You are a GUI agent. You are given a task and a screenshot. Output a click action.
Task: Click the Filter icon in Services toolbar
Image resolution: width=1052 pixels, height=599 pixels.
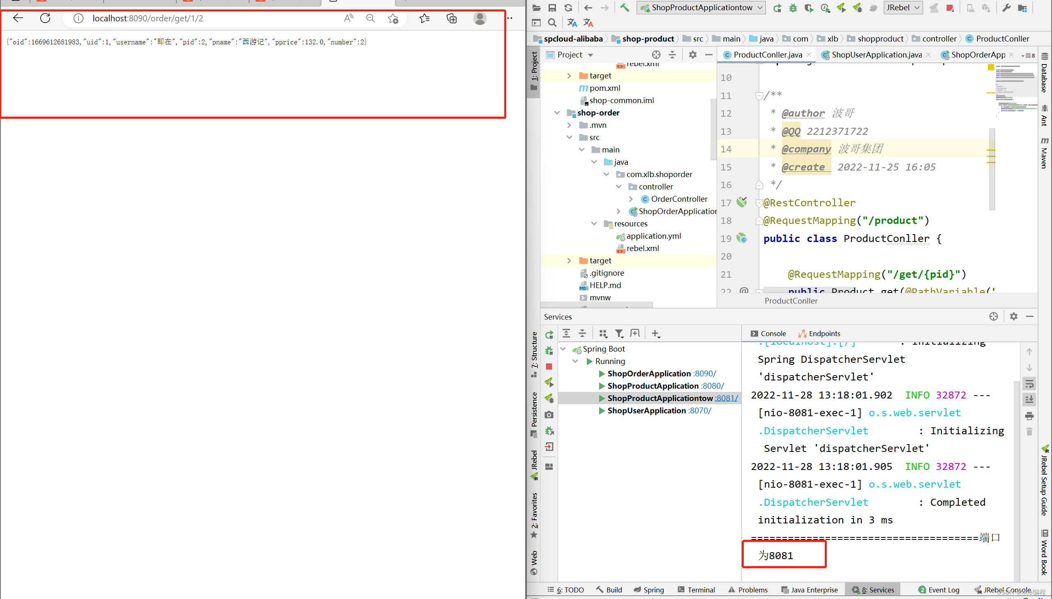pos(619,333)
